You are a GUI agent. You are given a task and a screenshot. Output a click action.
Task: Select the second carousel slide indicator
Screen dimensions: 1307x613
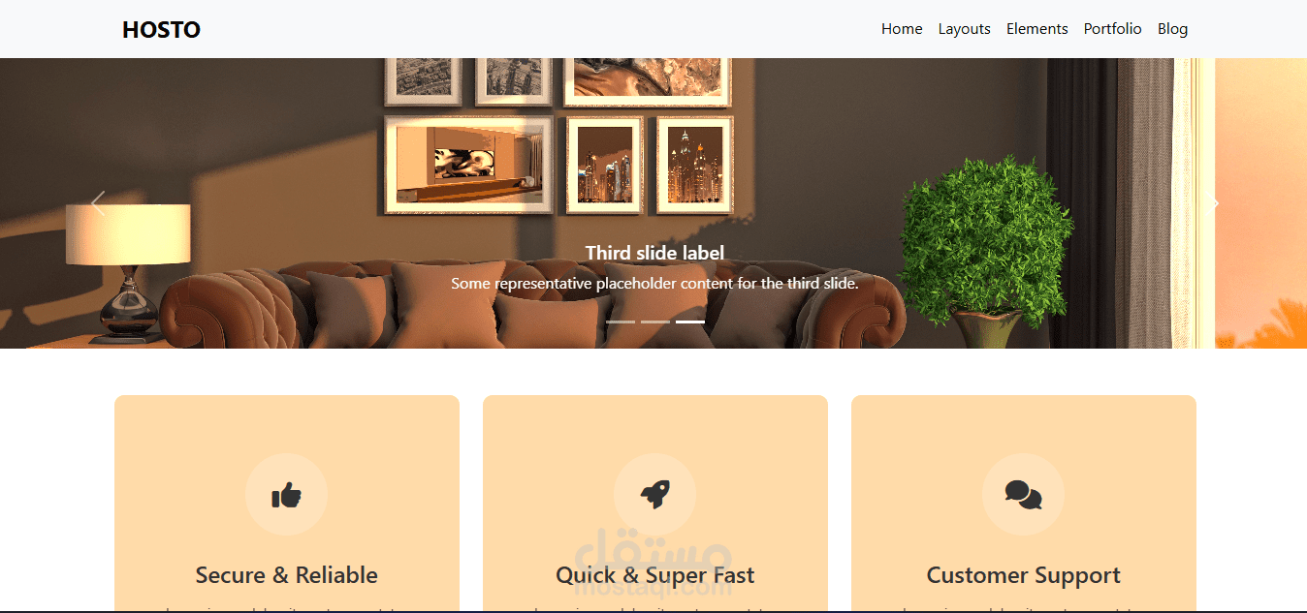[x=655, y=322]
